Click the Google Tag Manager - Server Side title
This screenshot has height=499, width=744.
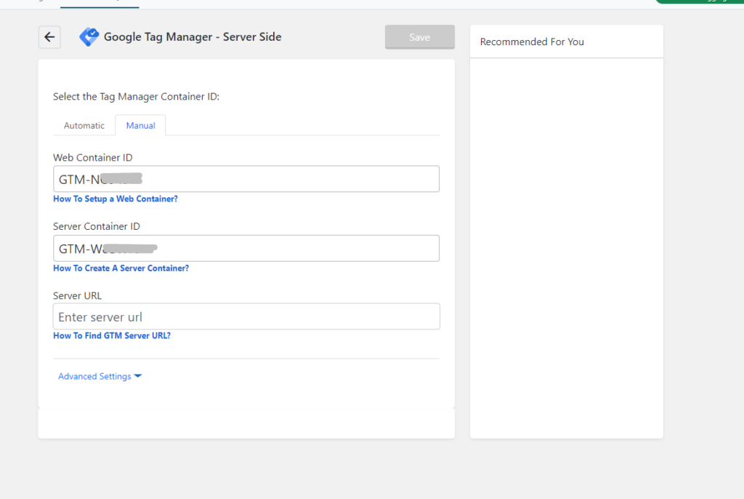coord(193,36)
